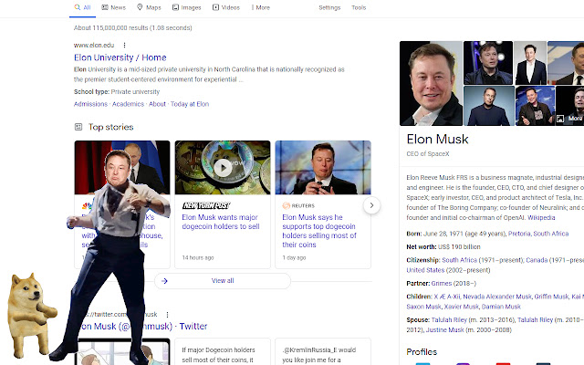This screenshot has height=365, width=584.
Task: Open the Griffin Musk link
Action: pyautogui.click(x=551, y=297)
